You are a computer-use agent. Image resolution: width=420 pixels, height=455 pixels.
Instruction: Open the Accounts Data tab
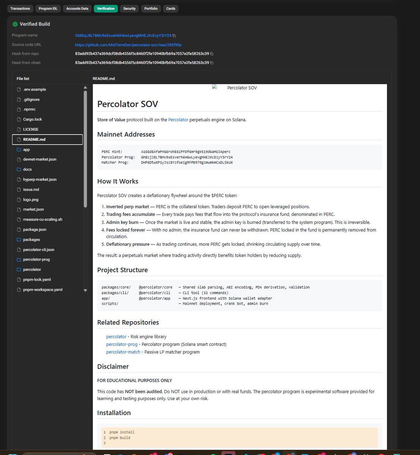(x=77, y=8)
